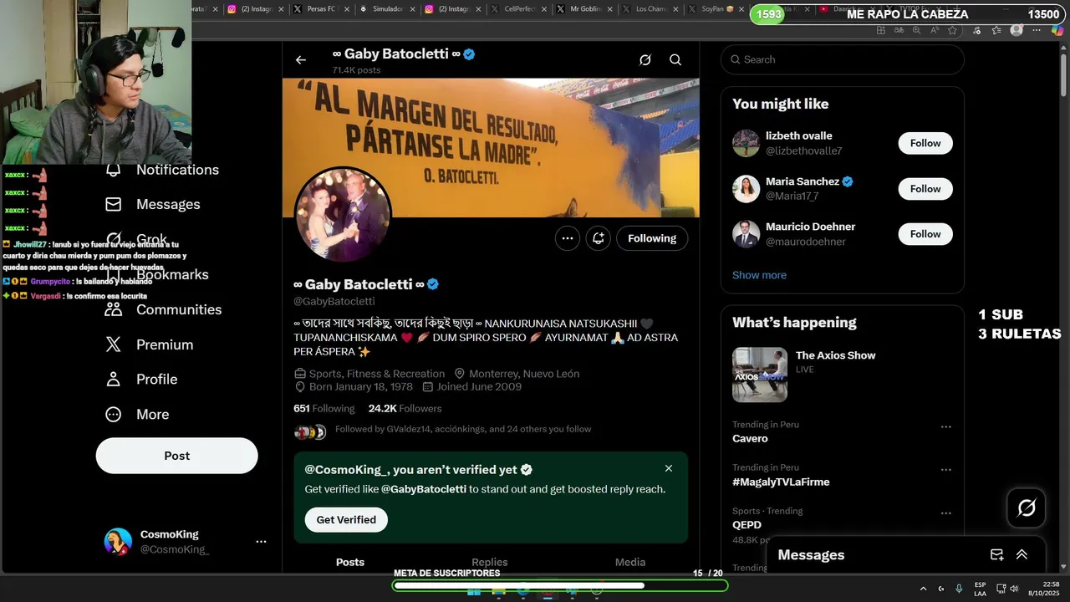The image size is (1070, 602).
Task: Open Communities from the left sidebar
Action: click(x=163, y=309)
